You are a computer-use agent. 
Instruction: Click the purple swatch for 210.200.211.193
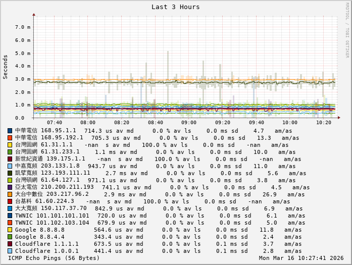[x=10, y=187]
